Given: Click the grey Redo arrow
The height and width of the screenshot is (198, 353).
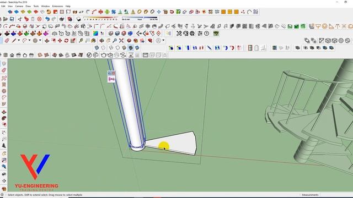Looking at the screenshot, I should (54, 19).
